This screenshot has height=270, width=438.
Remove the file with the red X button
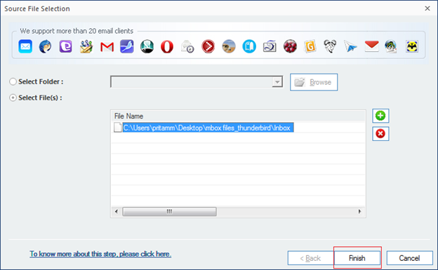click(380, 133)
